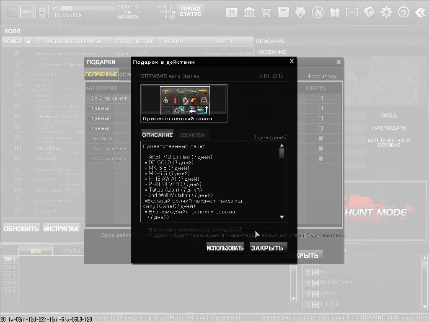
Task: Open the mail envelope icon
Action: tap(352, 12)
